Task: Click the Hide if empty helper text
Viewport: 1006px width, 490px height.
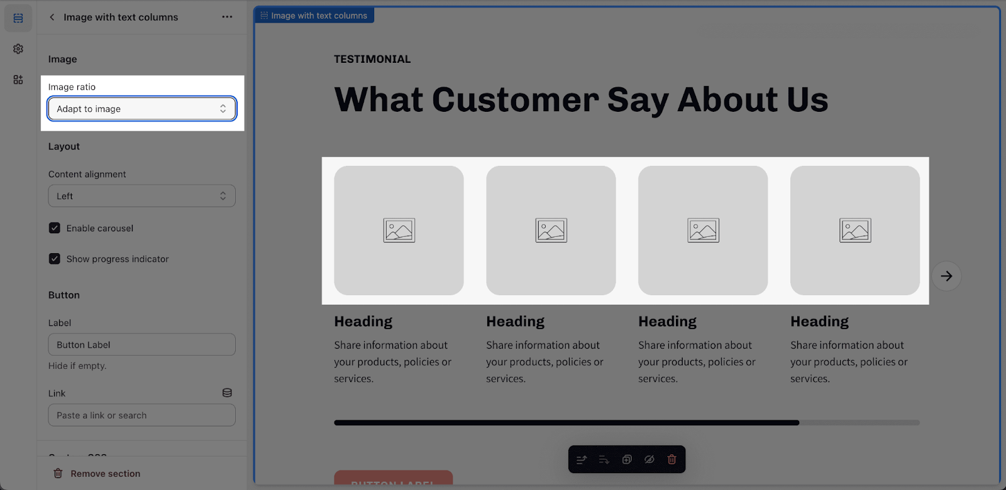Action: click(77, 366)
